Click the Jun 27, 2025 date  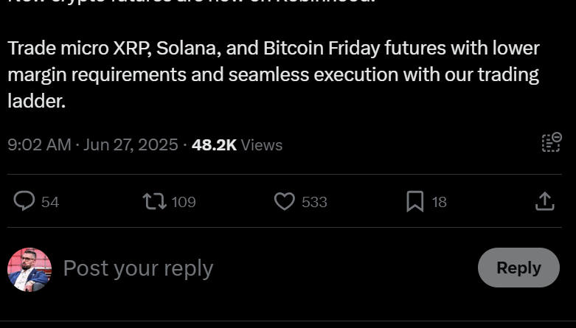131,145
